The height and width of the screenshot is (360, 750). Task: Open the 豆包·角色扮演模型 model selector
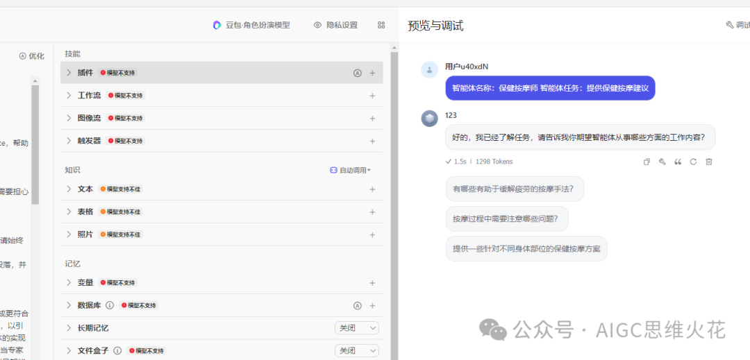[x=251, y=25]
